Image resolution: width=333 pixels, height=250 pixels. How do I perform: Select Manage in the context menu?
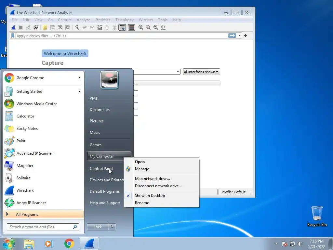pos(161,169)
